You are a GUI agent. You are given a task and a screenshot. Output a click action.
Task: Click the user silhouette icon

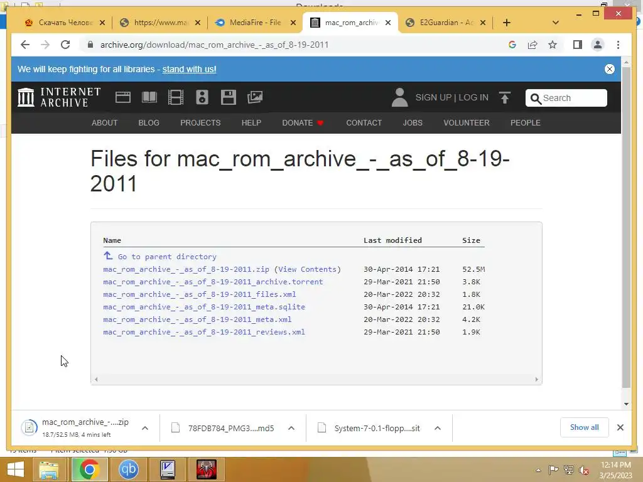[399, 97]
